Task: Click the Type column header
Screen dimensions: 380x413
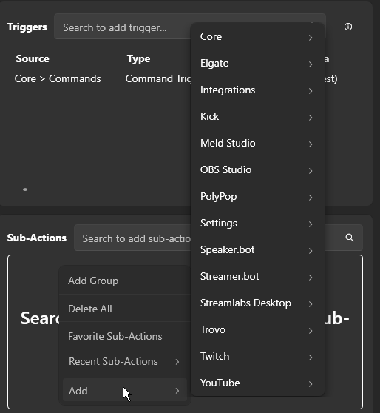Action: point(138,59)
